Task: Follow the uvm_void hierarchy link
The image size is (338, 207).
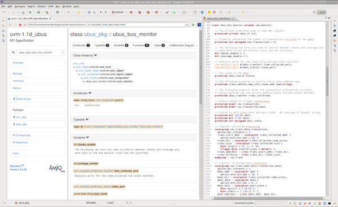Action: (78, 64)
